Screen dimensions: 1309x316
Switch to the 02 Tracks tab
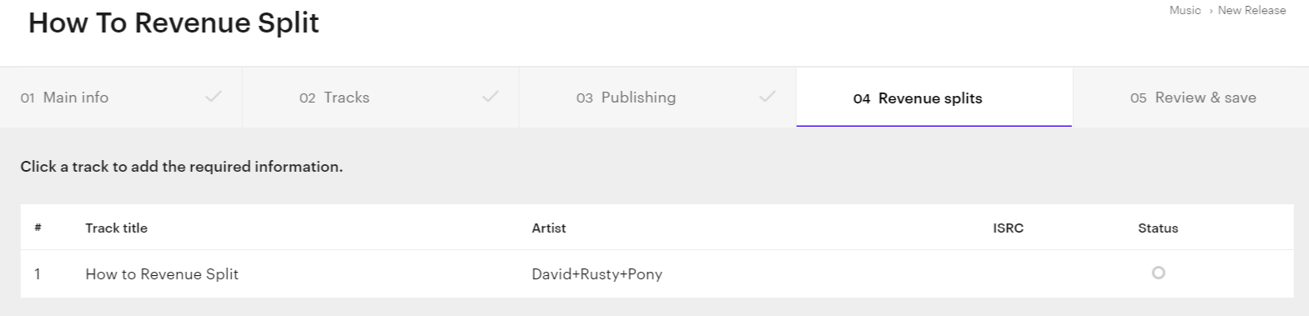[x=380, y=98]
